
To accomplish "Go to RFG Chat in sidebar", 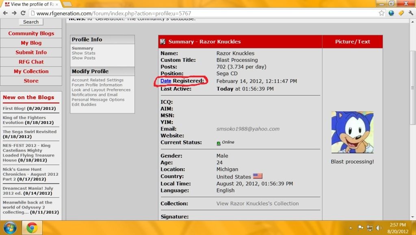I will 31,62.
